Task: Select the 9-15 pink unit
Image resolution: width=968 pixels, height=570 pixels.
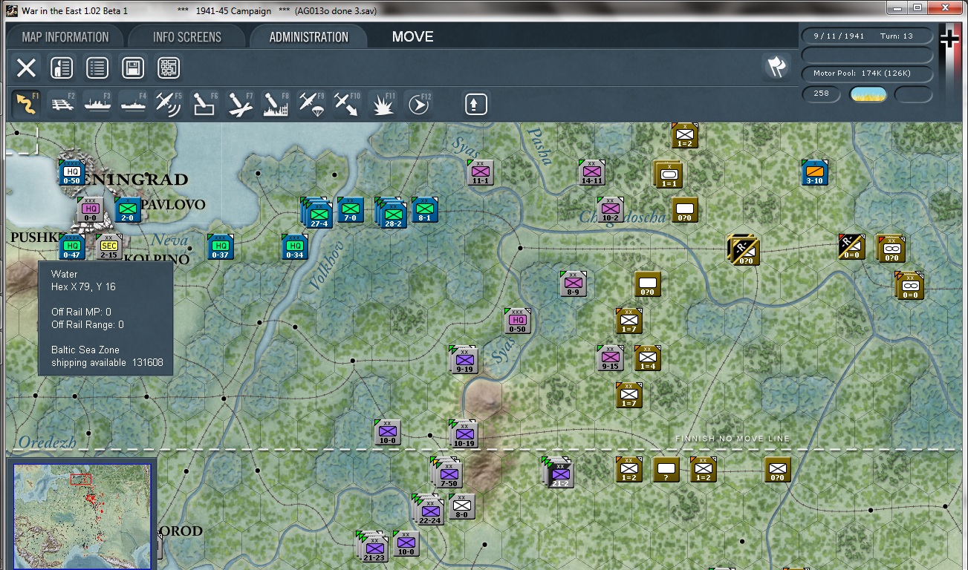Action: click(x=611, y=358)
